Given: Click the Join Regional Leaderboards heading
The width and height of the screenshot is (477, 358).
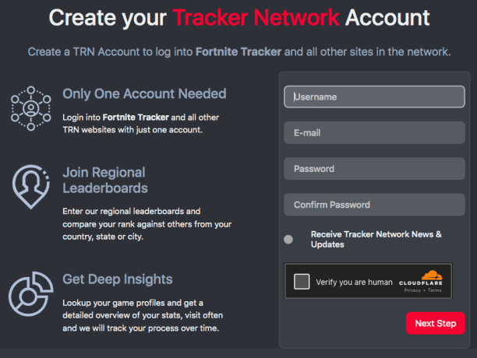Looking at the screenshot, I should pyautogui.click(x=105, y=180).
